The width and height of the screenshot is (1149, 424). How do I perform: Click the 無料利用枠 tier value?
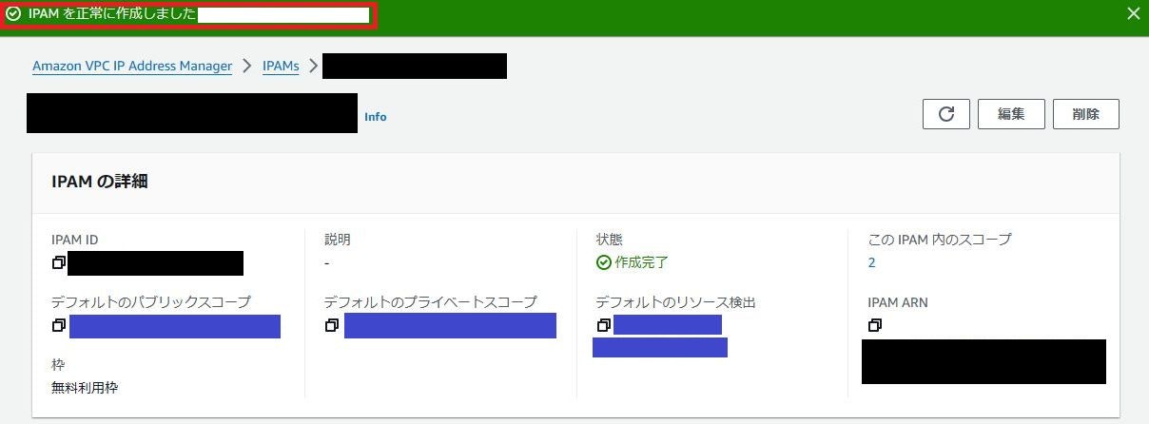pyautogui.click(x=85, y=387)
